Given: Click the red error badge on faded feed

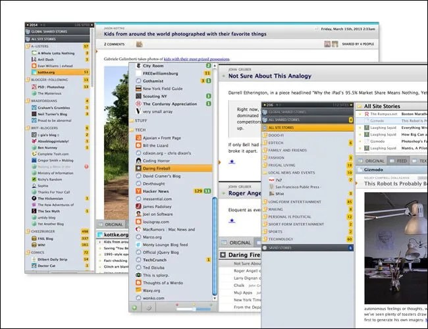Looking at the screenshot, I should coord(86,166).
